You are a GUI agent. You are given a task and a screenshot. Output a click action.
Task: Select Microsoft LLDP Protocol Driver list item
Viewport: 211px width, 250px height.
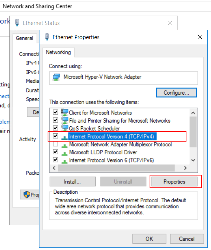coord(103,152)
